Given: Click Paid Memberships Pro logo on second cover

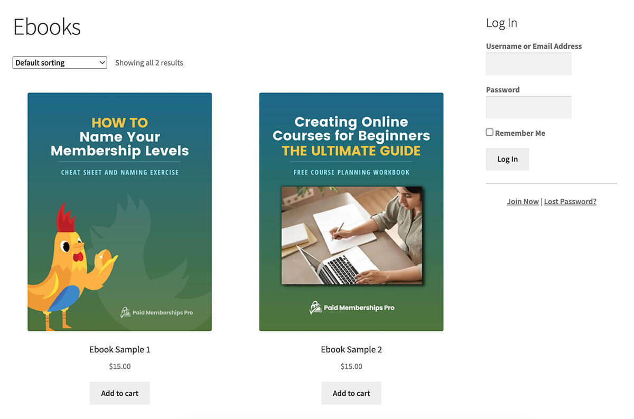Looking at the screenshot, I should coord(351,308).
